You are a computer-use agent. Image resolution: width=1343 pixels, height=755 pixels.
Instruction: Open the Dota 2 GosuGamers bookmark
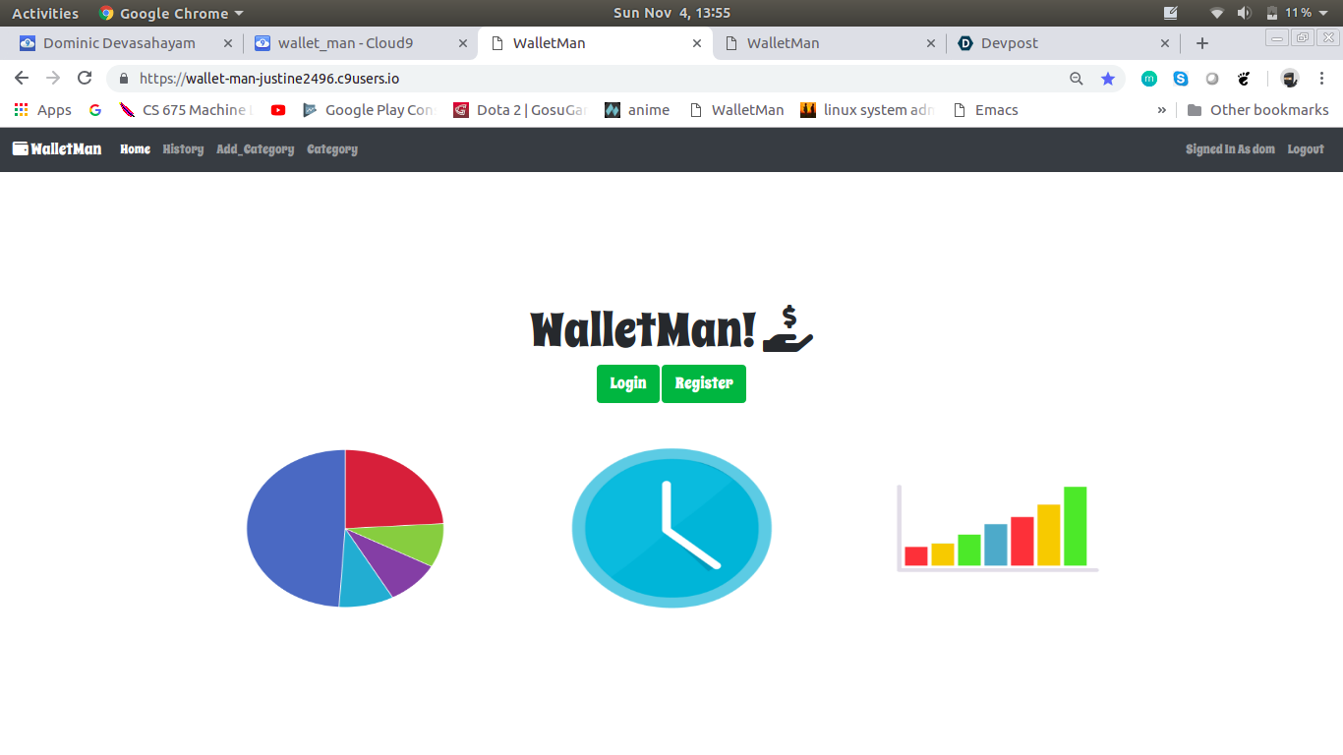520,110
